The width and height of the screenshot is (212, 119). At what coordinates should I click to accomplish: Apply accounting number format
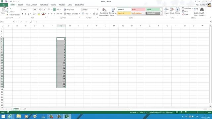83,14
